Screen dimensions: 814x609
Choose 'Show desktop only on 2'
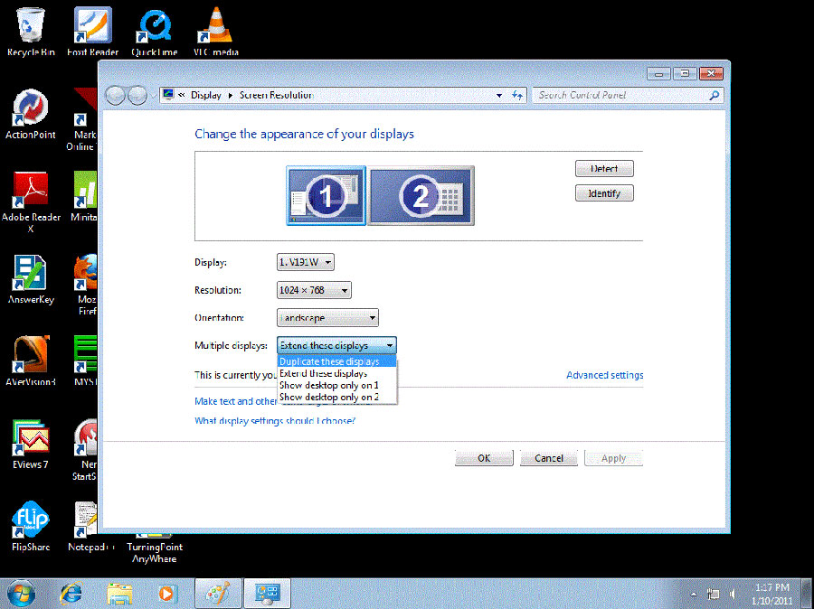tap(328, 397)
